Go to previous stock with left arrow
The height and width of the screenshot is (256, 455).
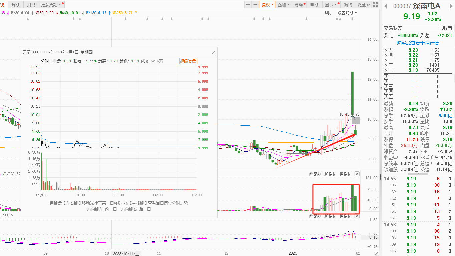pos(385,6)
